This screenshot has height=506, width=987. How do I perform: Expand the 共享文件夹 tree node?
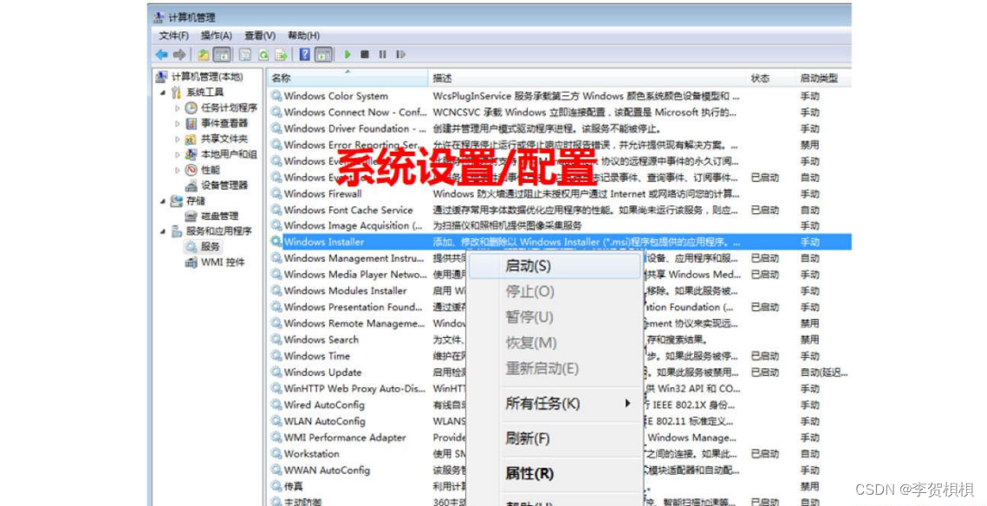178,139
